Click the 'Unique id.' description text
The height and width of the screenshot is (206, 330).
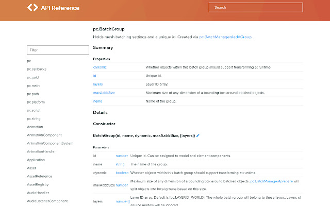point(154,76)
